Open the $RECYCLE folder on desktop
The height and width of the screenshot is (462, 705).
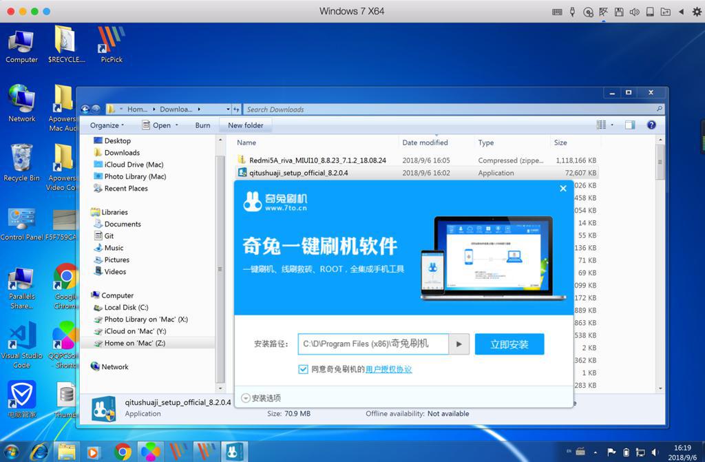click(x=66, y=45)
